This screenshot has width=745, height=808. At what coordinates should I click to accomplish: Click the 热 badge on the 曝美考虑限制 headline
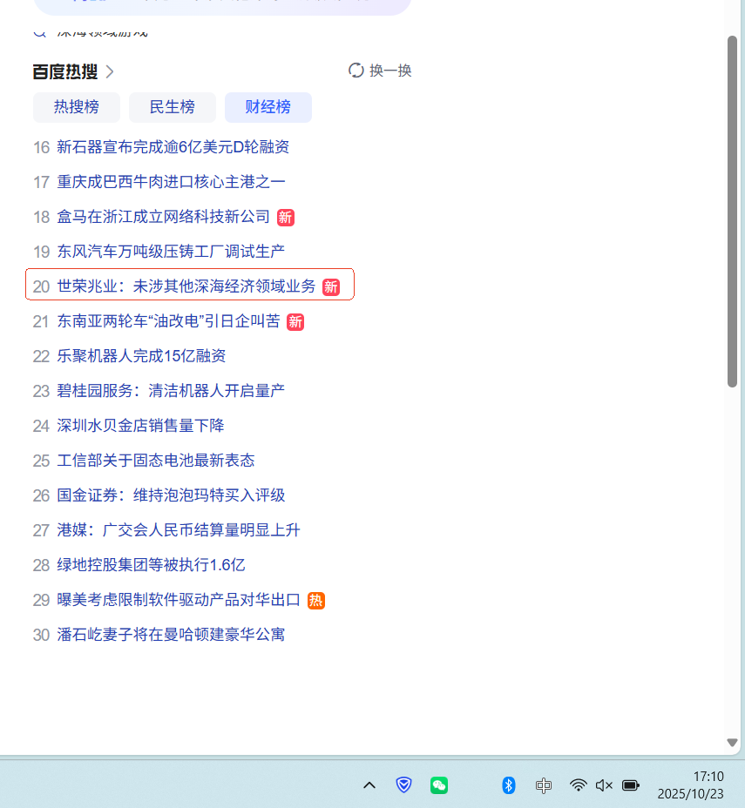316,601
